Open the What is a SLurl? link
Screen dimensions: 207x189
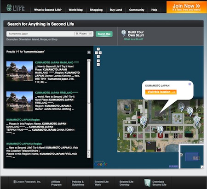pyautogui.click(x=133, y=39)
